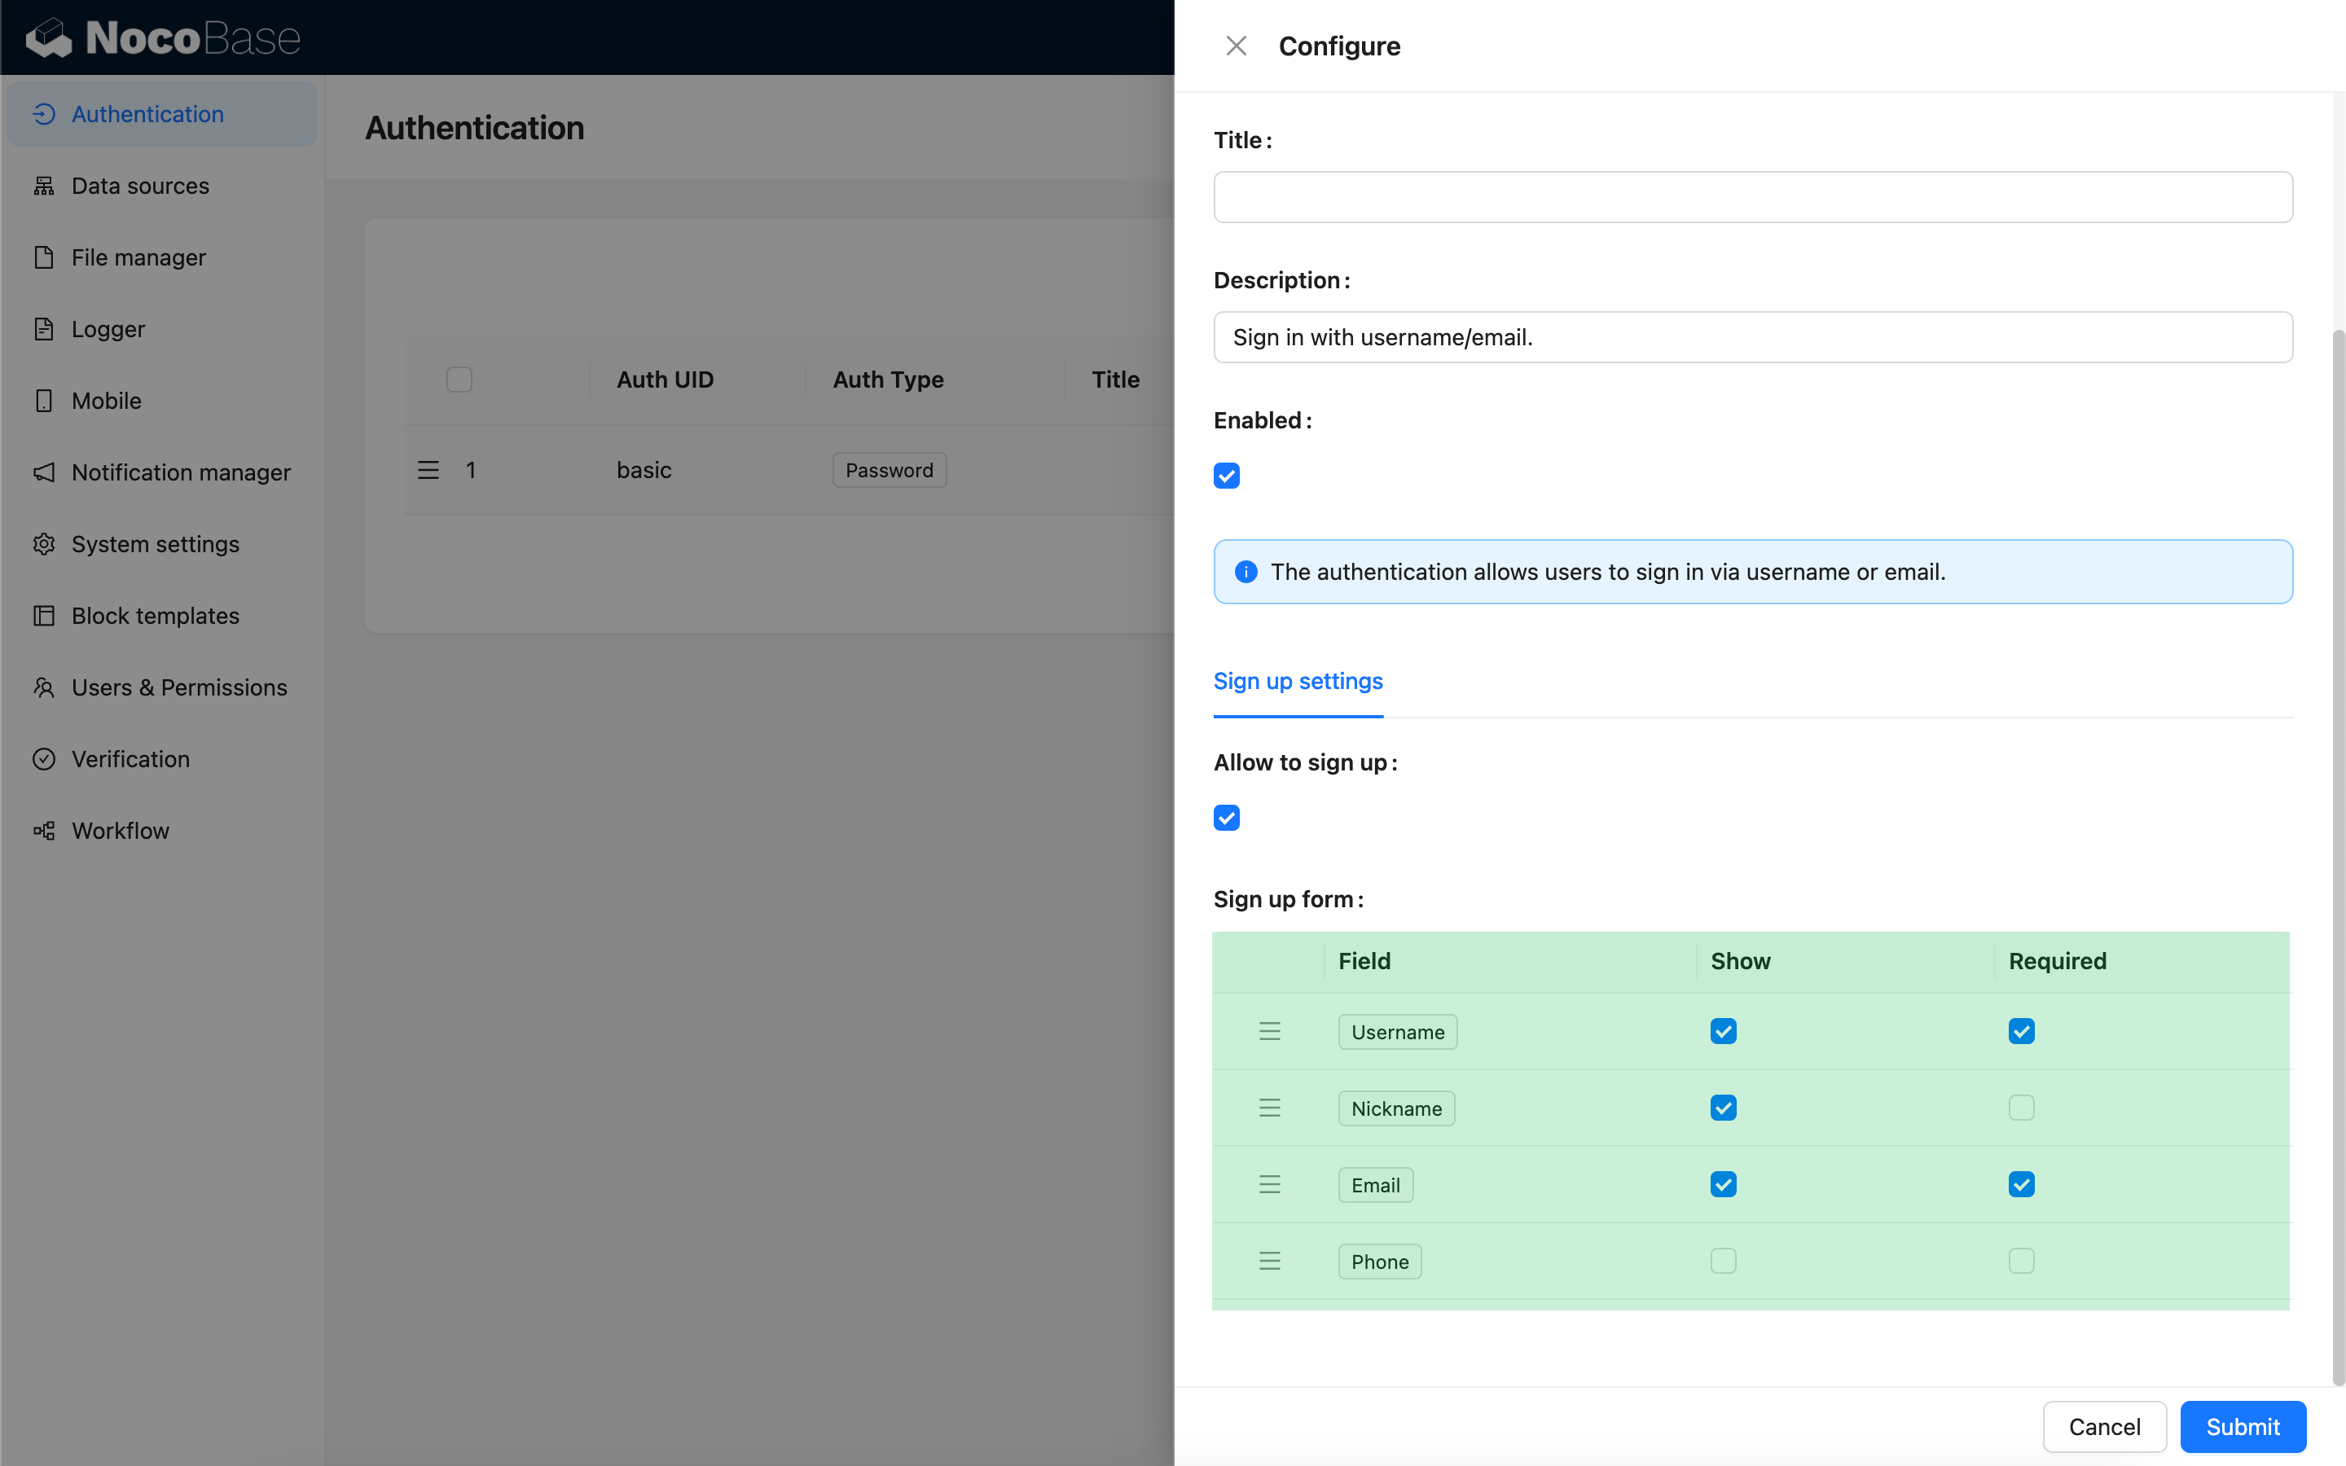Uncheck the Enabled checkbox

[x=1226, y=476]
